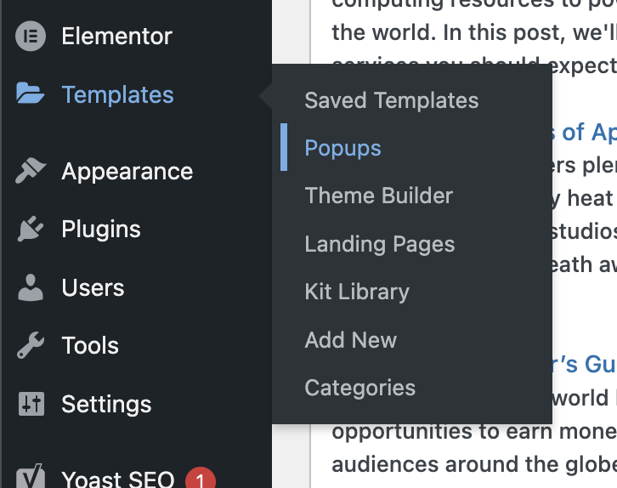Click the Plugins plug icon

point(31,229)
